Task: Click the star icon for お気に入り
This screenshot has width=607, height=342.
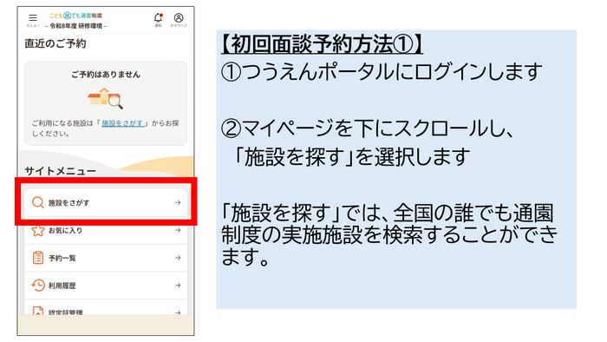Action: point(38,230)
